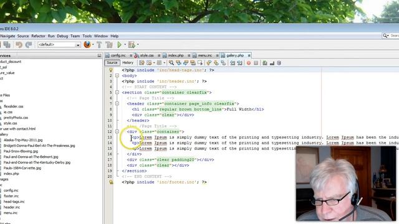Toggle Rectangular Selection editor icon
Screen dimensions: 399x224
point(200,63)
